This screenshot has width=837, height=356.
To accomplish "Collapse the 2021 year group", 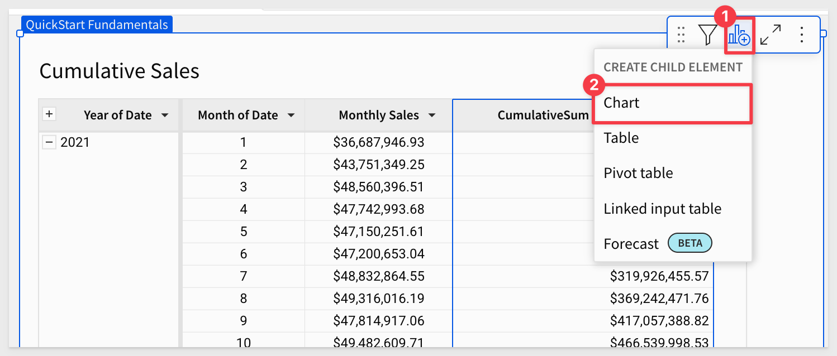I will [x=49, y=142].
